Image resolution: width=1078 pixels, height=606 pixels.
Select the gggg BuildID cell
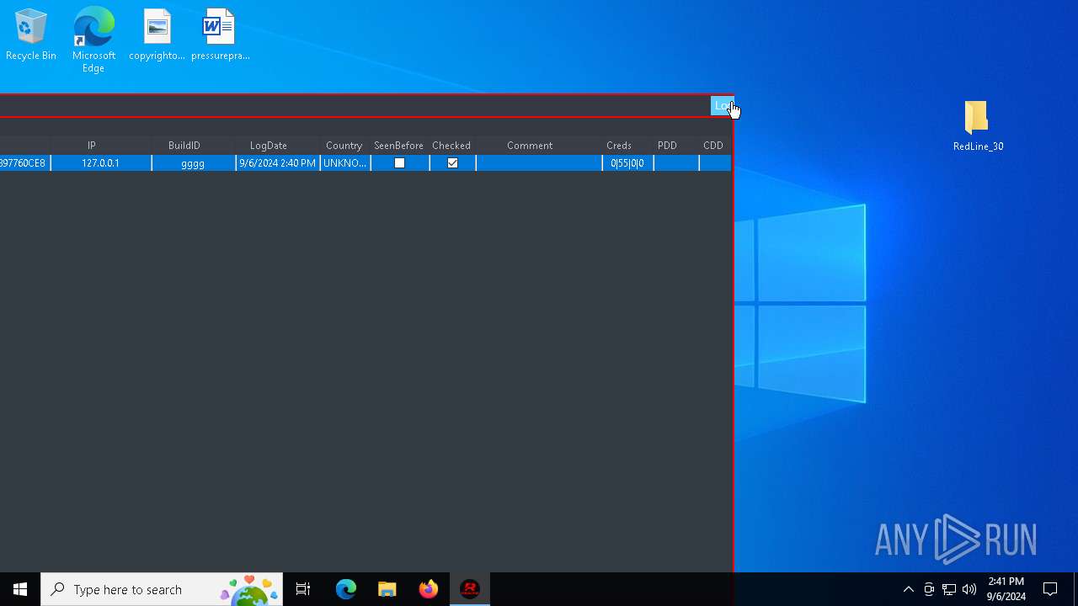193,163
